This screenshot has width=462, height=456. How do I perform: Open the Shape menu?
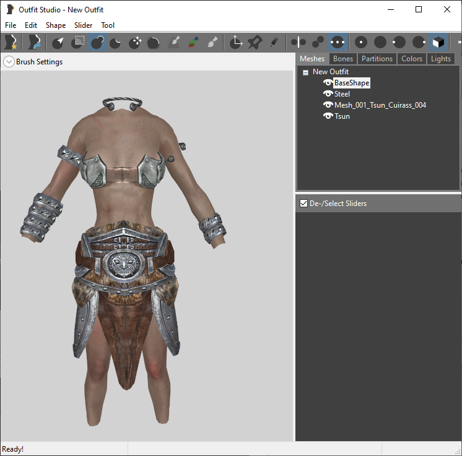[56, 25]
